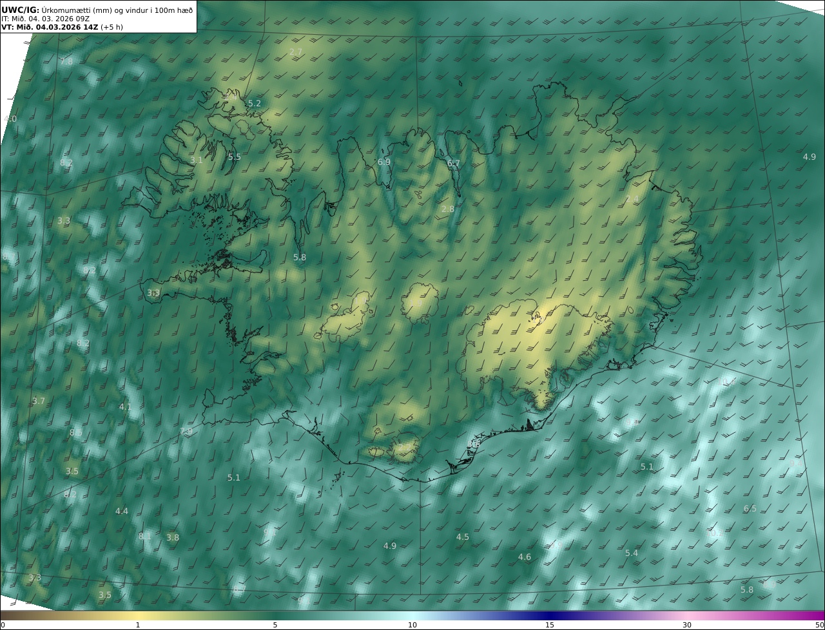825x630 pixels.
Task: Click the 'UWC/IG: Úrkomumætti (mm) og vindur' title line
Action: [x=97, y=10]
